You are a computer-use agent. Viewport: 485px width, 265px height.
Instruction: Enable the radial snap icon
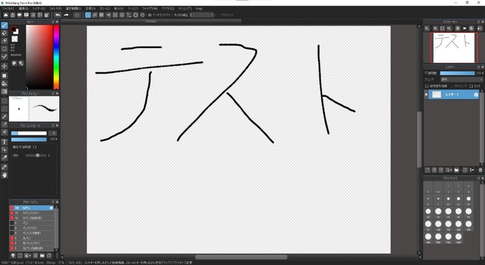coord(115,15)
